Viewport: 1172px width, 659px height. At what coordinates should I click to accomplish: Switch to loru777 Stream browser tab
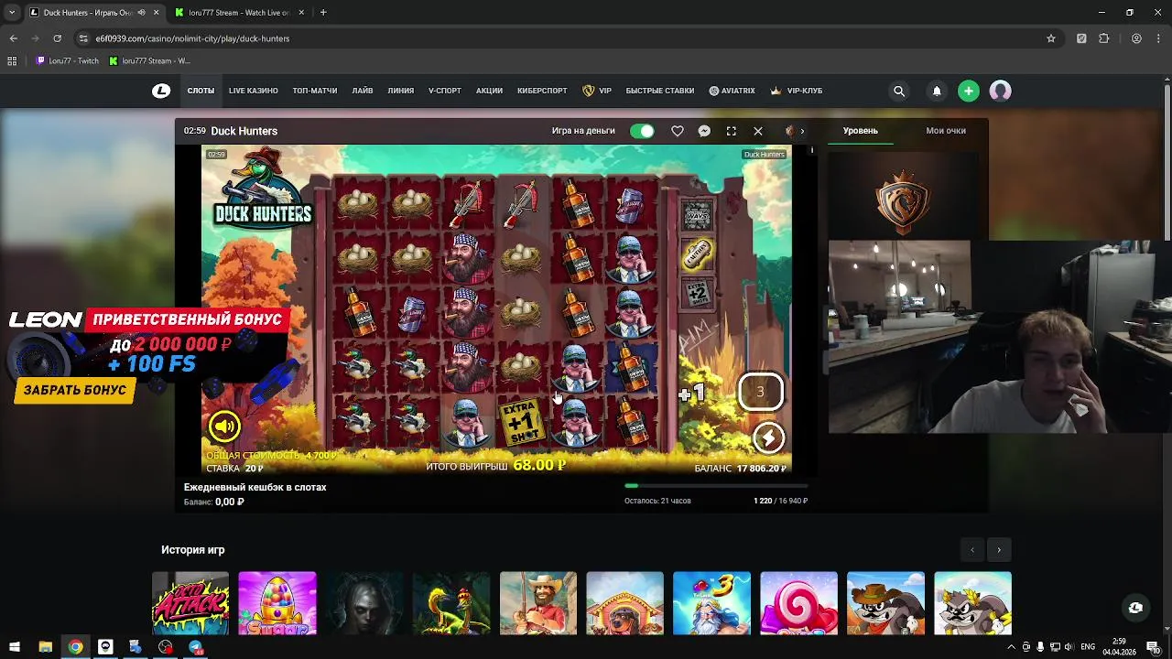click(x=238, y=13)
